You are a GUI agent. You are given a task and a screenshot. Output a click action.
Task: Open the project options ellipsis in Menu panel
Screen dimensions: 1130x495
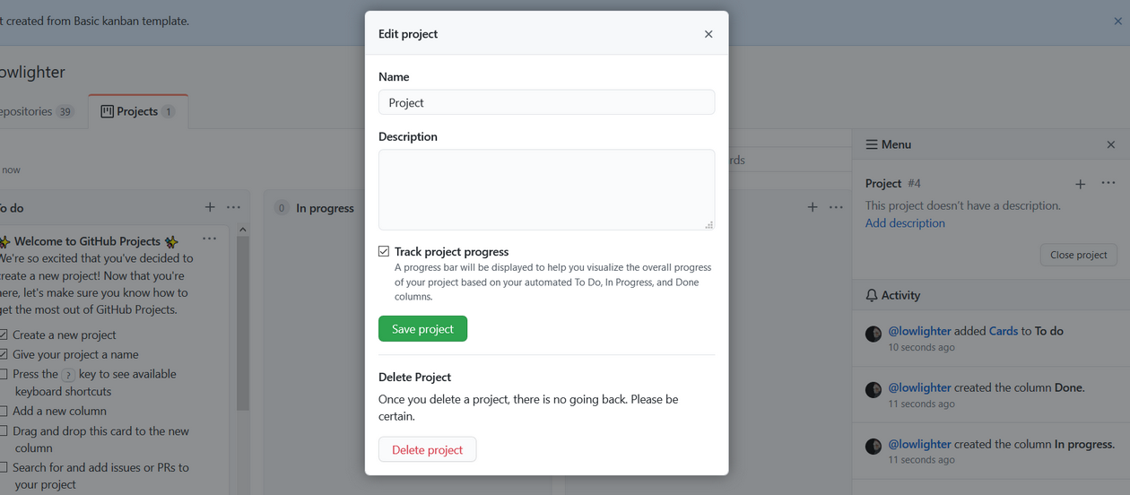coord(1108,183)
